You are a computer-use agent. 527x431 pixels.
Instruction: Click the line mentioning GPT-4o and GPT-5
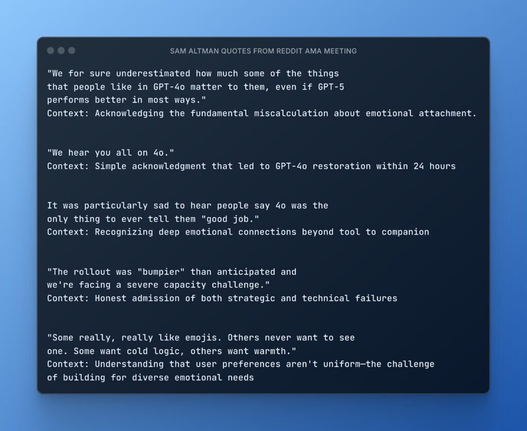[x=196, y=87]
